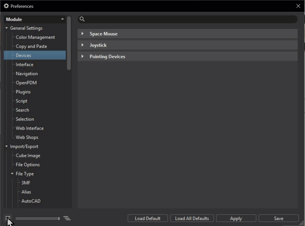Select Color Management in the module tree
The width and height of the screenshot is (305, 226).
click(35, 37)
